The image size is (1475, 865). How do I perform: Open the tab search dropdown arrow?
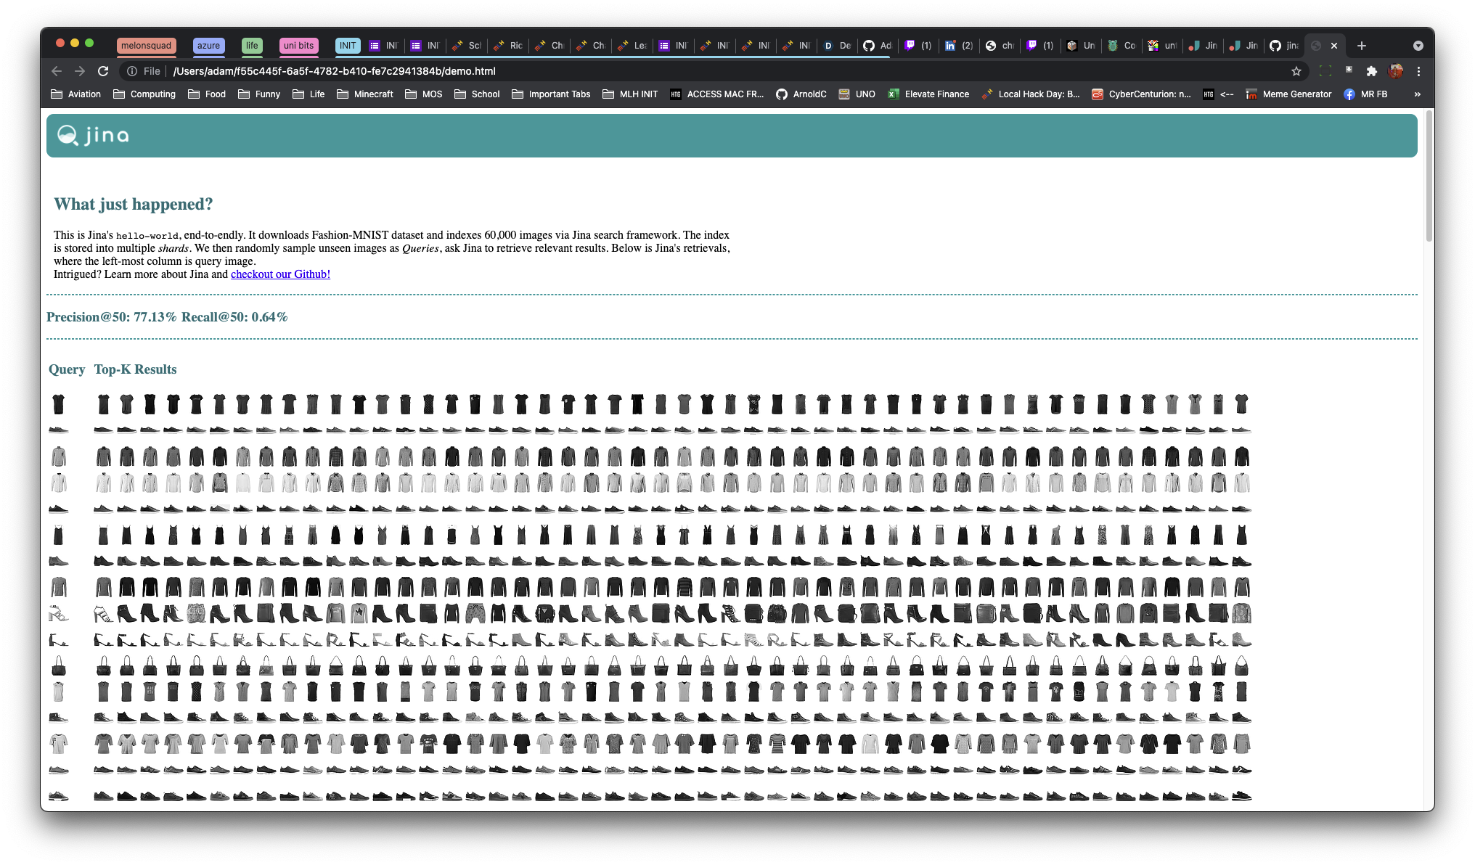coord(1418,46)
